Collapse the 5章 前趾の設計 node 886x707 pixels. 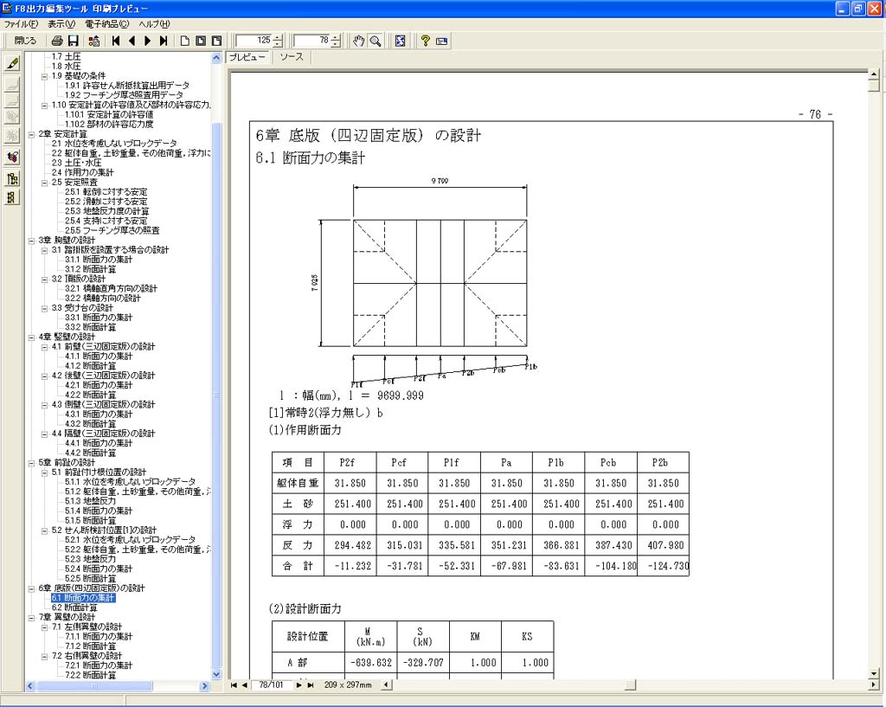point(32,463)
